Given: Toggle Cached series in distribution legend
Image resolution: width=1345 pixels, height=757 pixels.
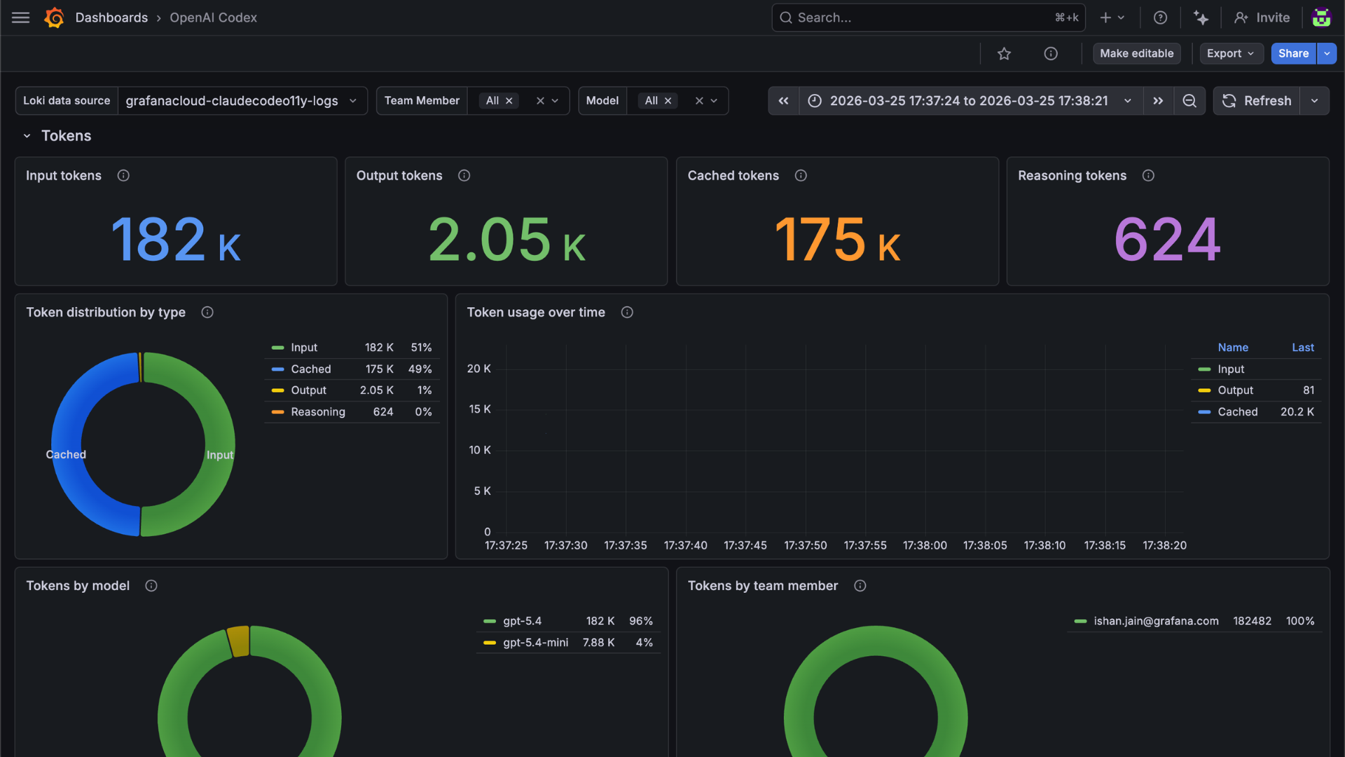Looking at the screenshot, I should click(310, 369).
